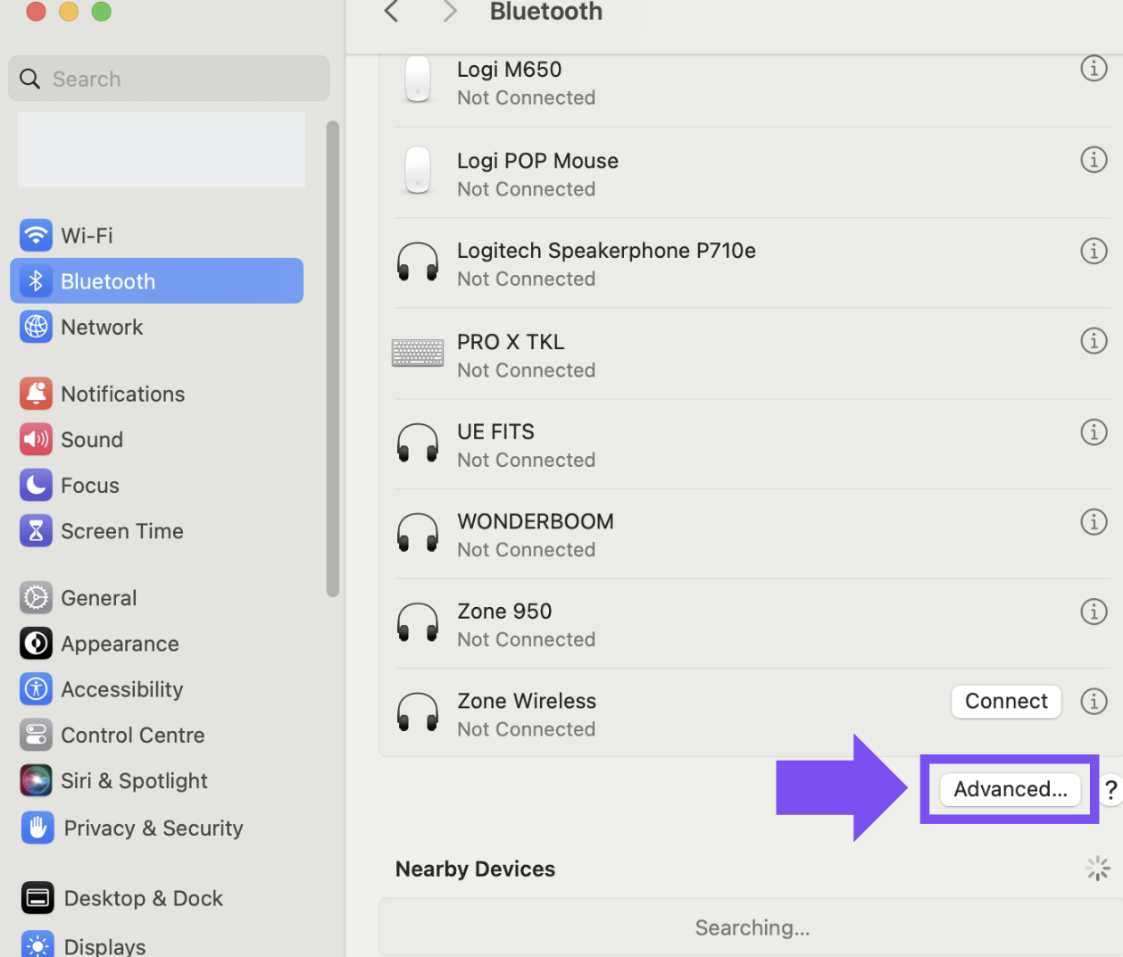
Task: Click the sidebar scrollbar
Action: tap(333, 359)
